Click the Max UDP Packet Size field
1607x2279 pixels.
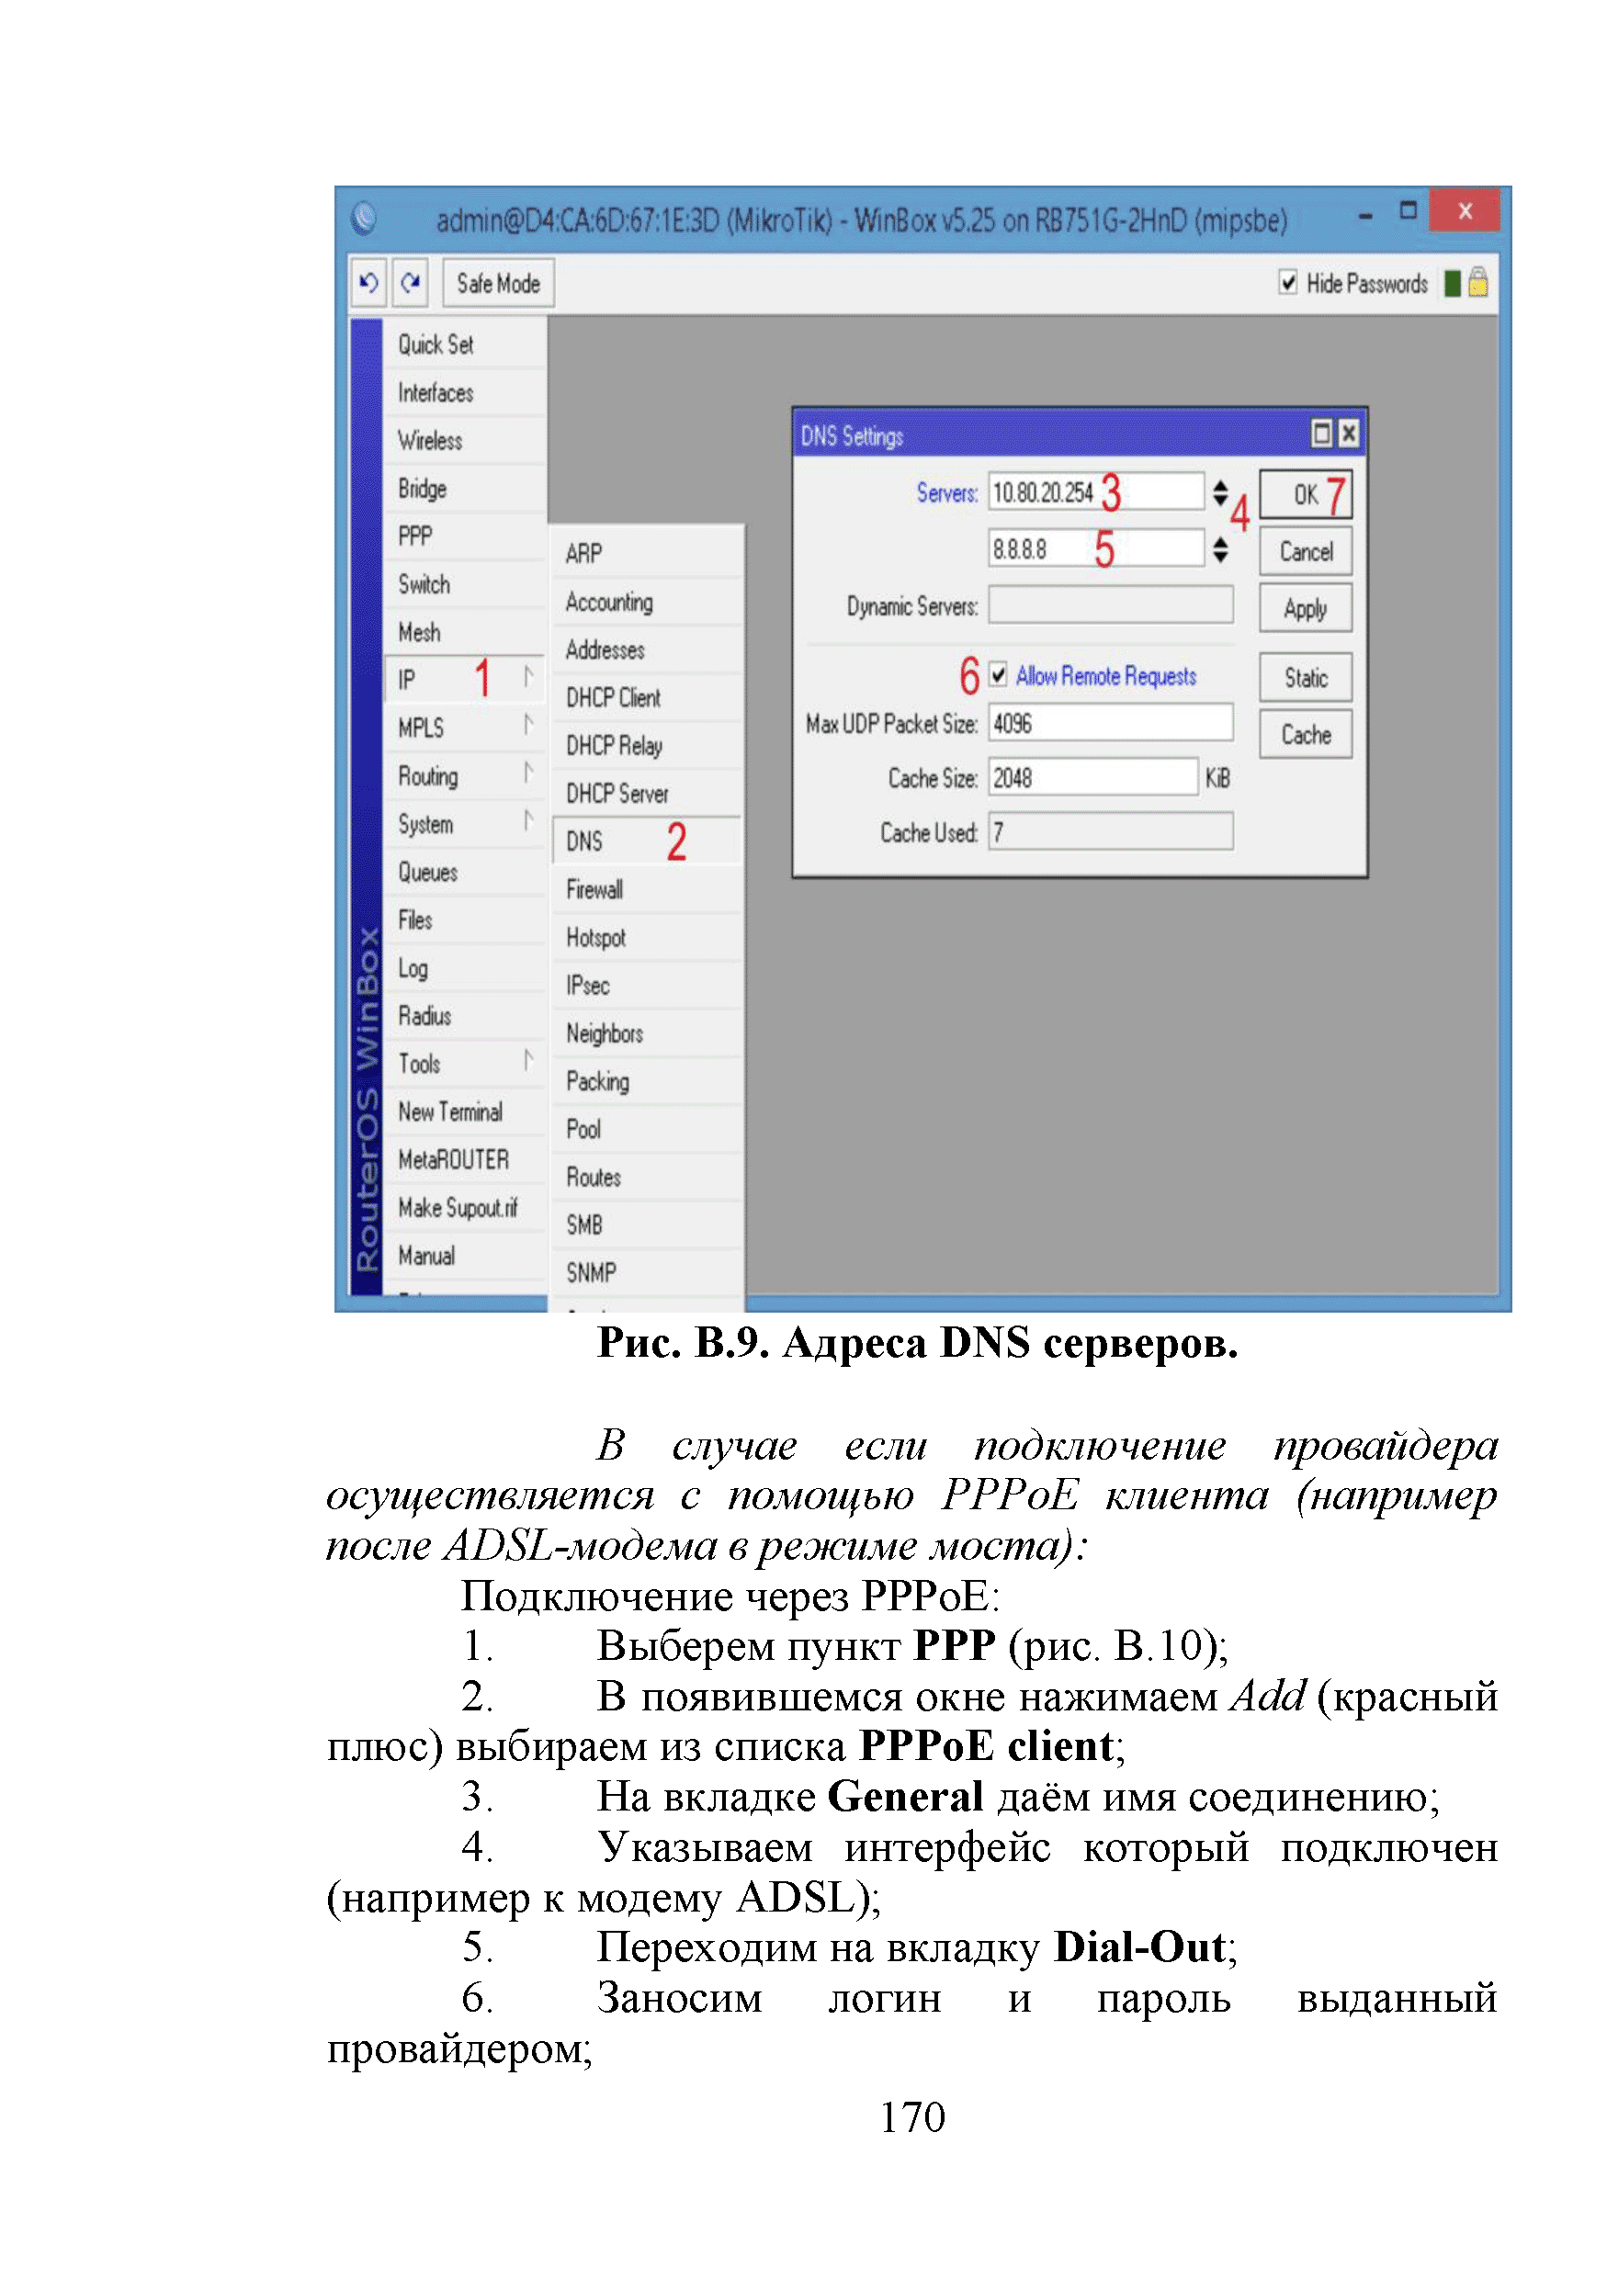(1111, 724)
